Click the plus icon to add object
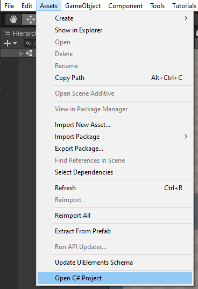198x289 pixels. [x=8, y=43]
